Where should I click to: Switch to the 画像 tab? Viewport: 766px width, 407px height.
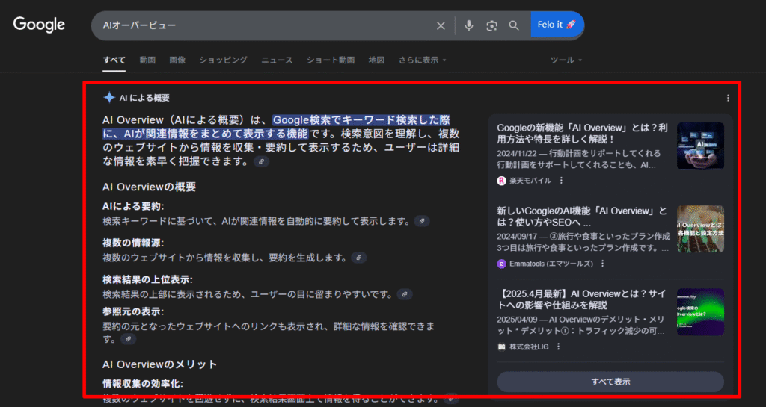click(177, 60)
